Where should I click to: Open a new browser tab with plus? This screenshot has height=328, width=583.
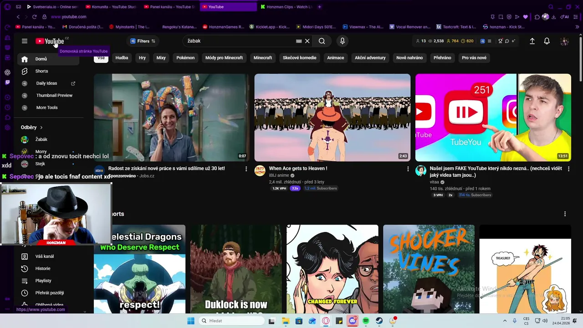pyautogui.click(x=319, y=7)
